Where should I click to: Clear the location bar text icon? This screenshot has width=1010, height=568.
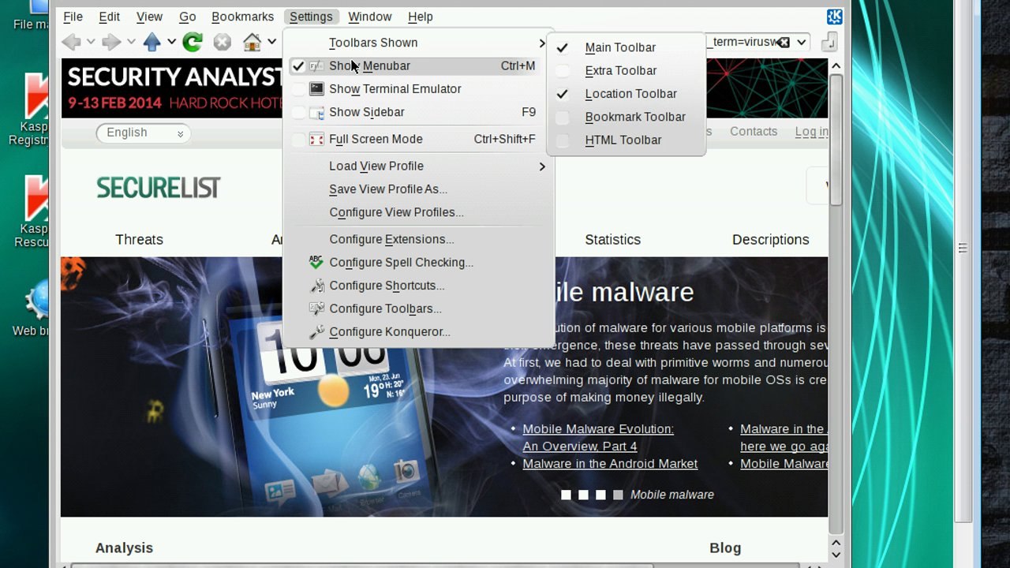(x=783, y=42)
